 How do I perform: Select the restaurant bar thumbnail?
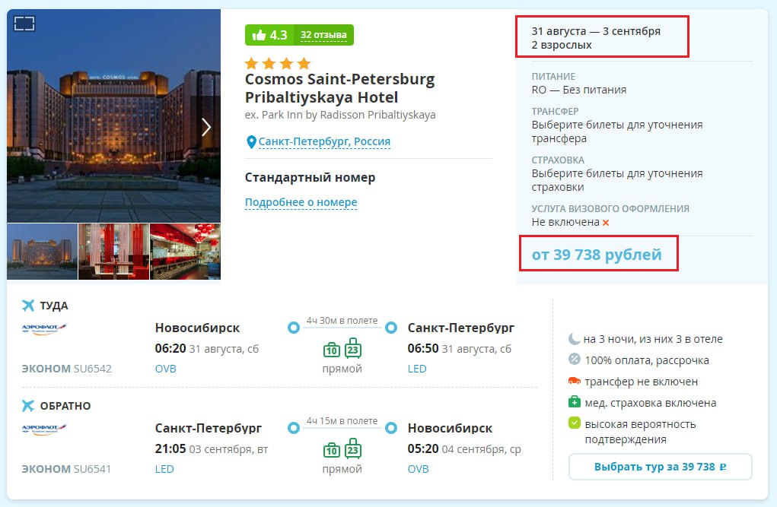pyautogui.click(x=186, y=252)
